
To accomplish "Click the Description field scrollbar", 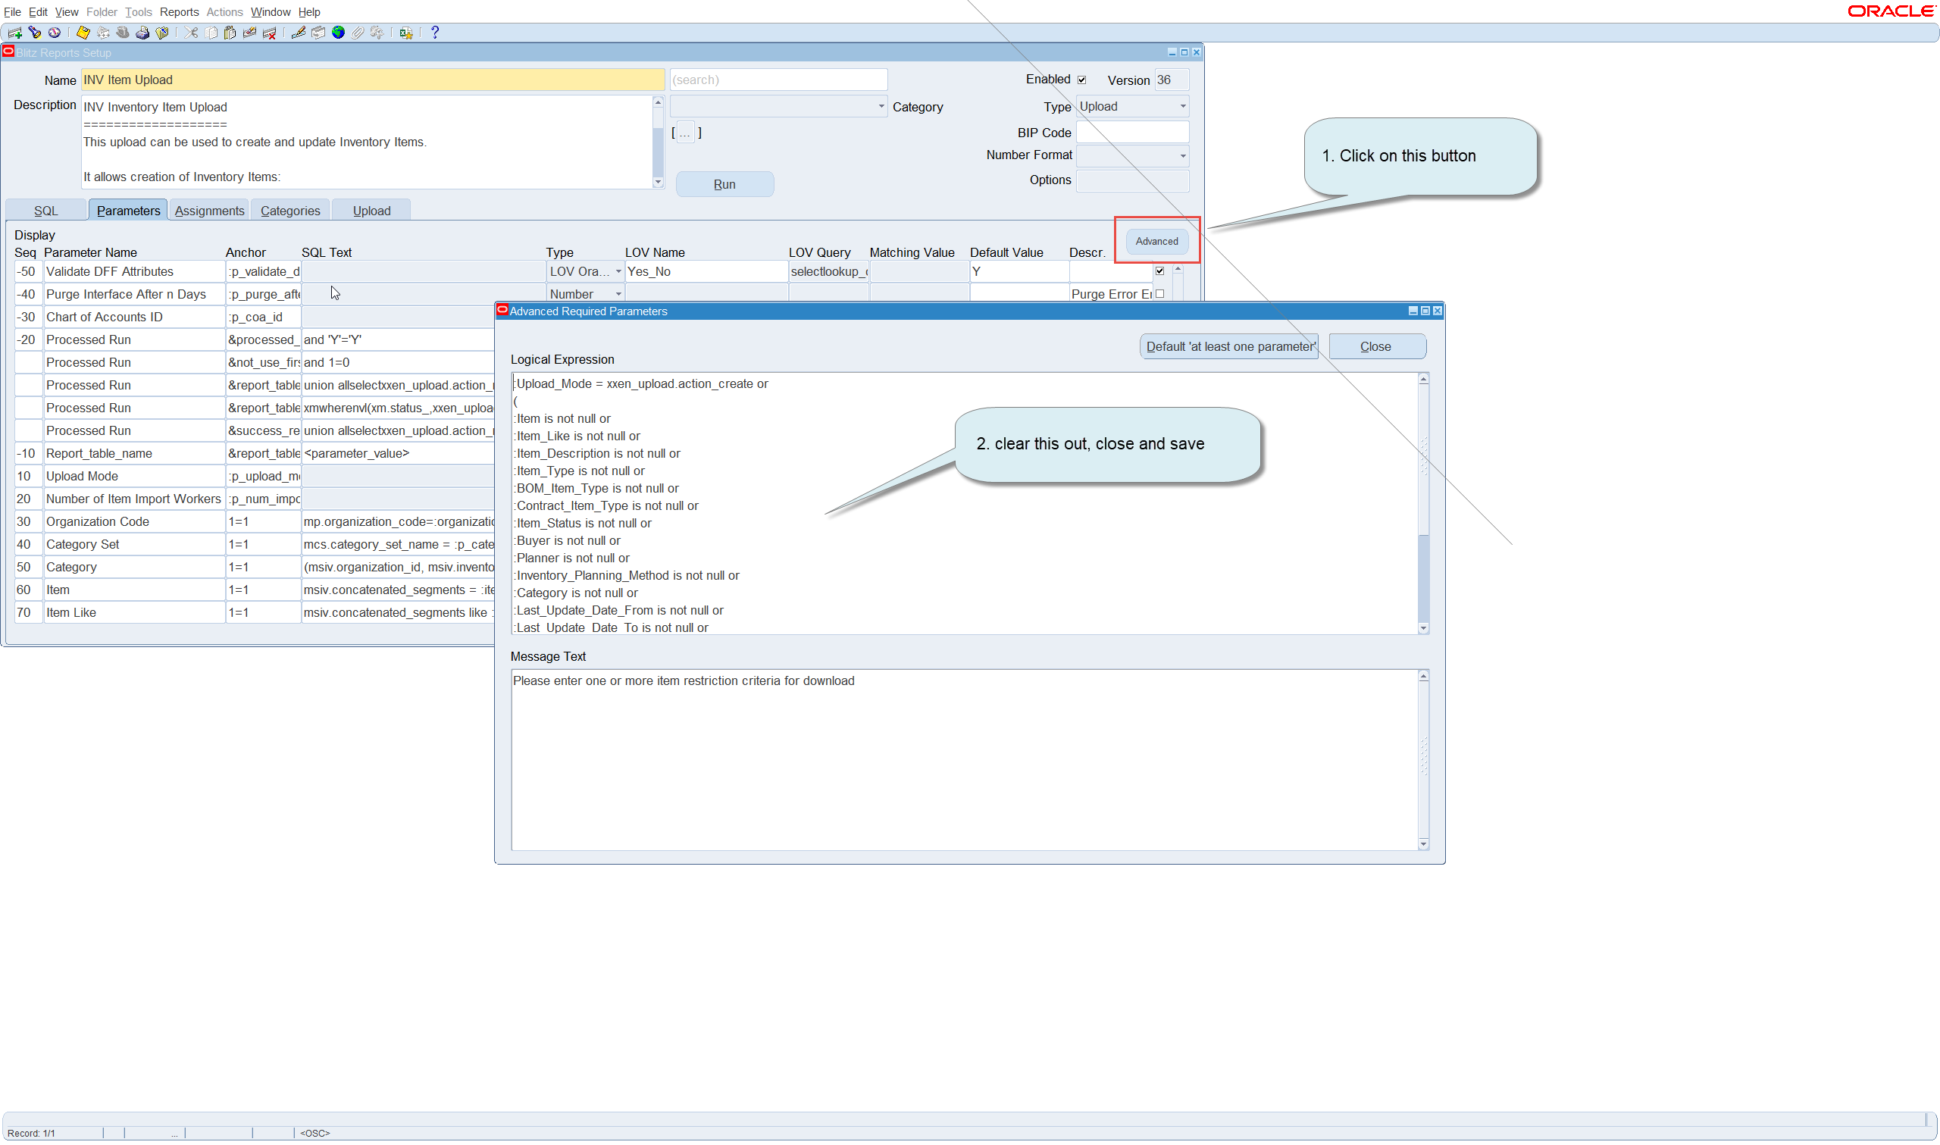I will point(657,142).
